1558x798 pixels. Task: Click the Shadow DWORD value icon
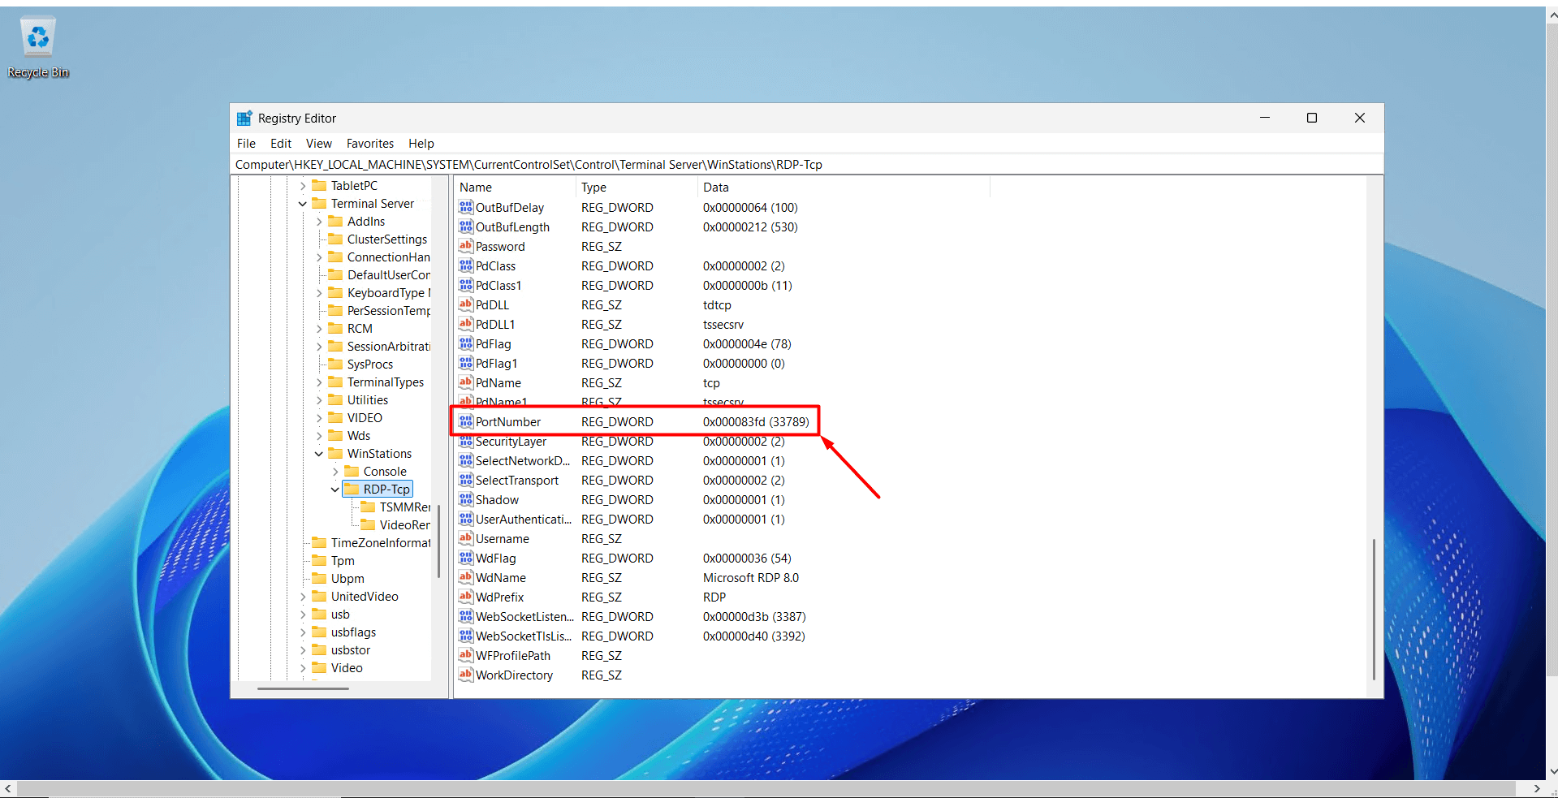(465, 499)
